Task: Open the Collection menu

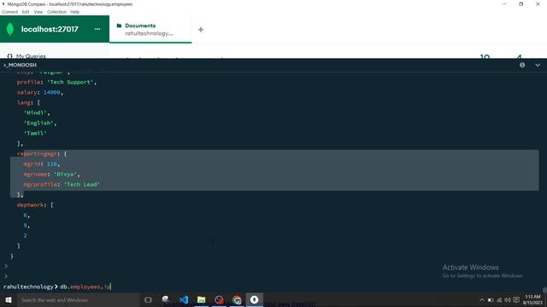Action: (56, 12)
